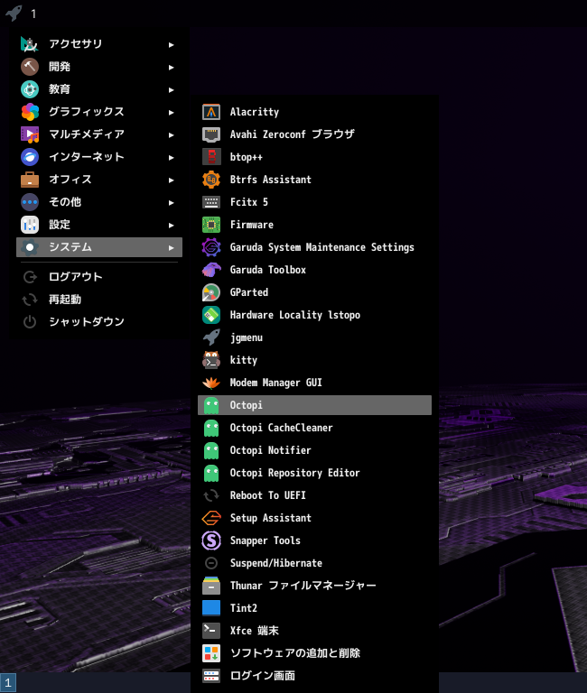The width and height of the screenshot is (587, 693).
Task: Open the アクセサリ category
Action: (x=99, y=43)
